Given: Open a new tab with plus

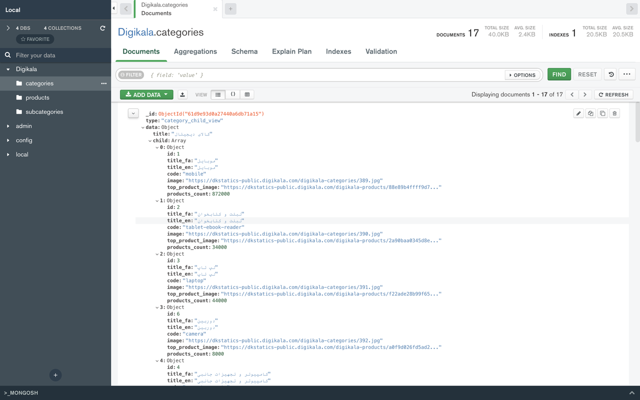Looking at the screenshot, I should [230, 8].
